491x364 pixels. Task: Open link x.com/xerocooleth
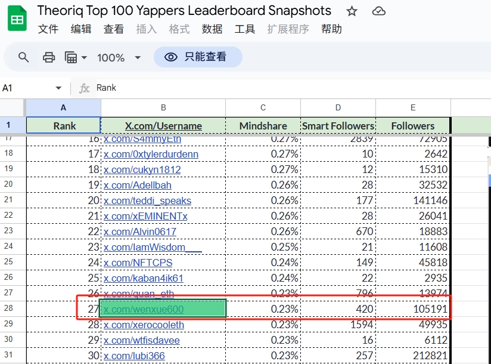(144, 325)
